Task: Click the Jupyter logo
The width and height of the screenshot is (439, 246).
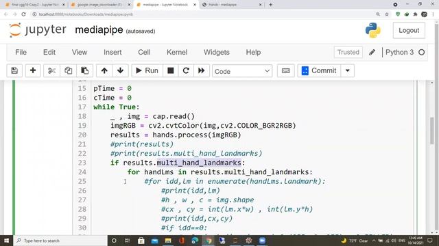Action: coord(38,30)
